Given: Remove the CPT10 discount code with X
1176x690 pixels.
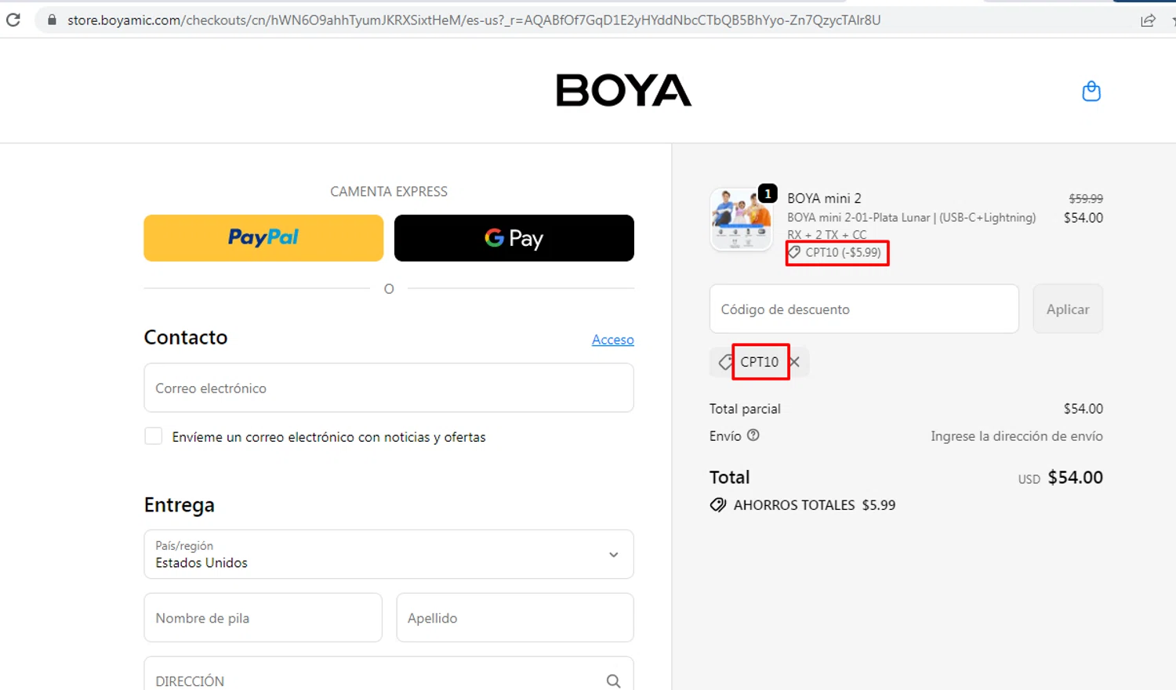Looking at the screenshot, I should point(795,362).
